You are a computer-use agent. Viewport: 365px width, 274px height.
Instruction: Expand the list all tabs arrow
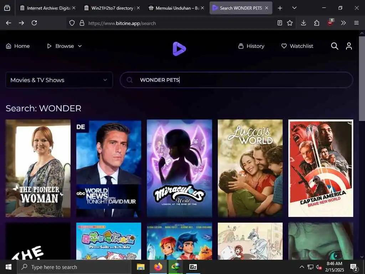tap(294, 8)
